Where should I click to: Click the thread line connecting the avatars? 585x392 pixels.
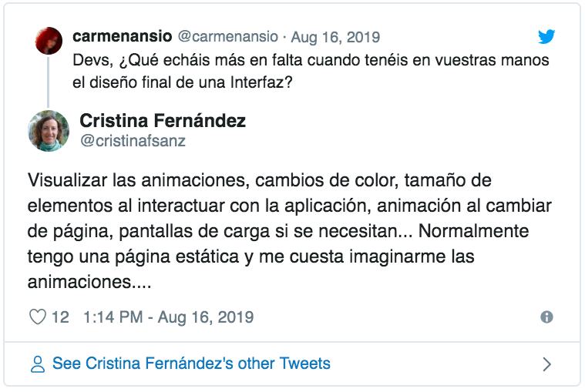pyautogui.click(x=49, y=82)
